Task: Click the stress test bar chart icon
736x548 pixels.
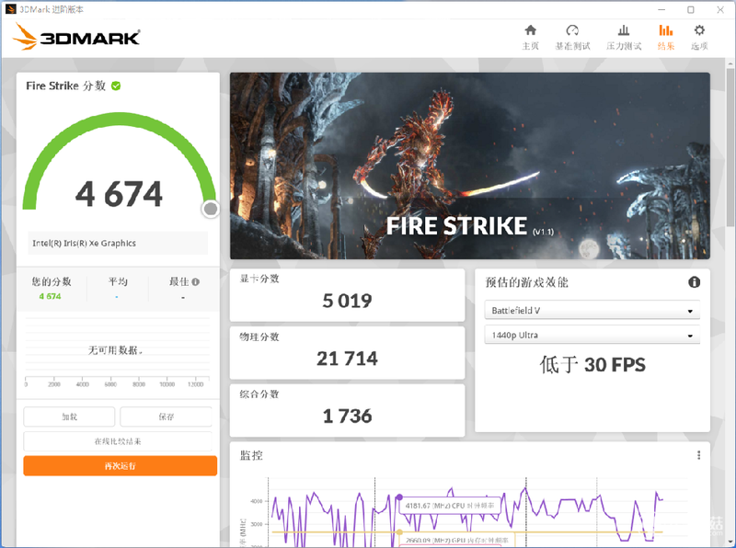Action: [x=624, y=30]
